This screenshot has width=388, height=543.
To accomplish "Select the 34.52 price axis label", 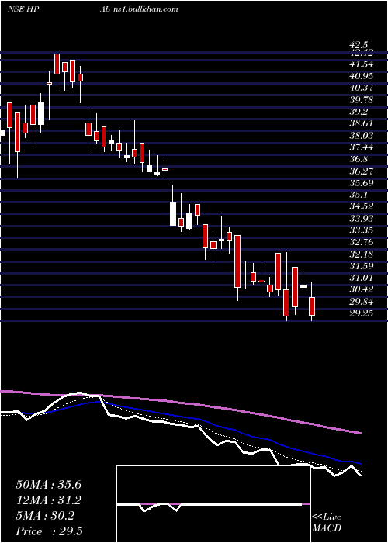I will (x=362, y=207).
